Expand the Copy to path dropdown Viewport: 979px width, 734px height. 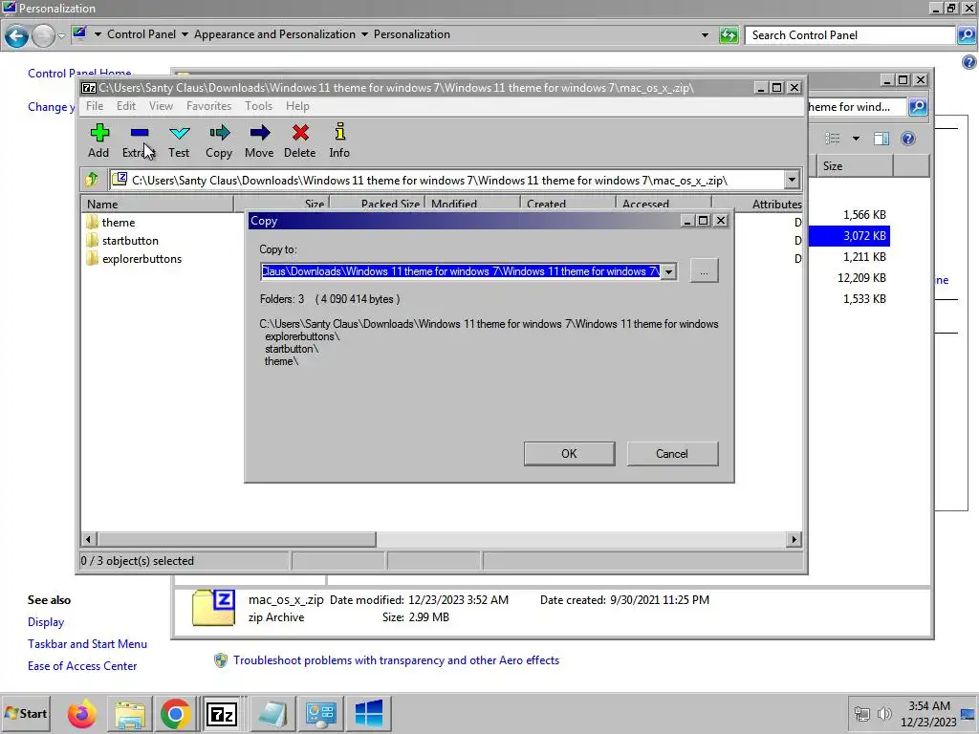click(668, 271)
